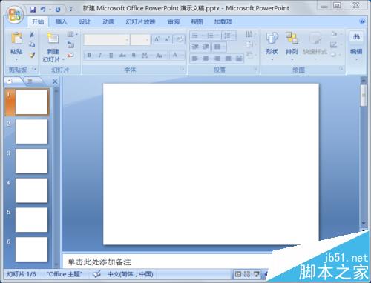Switch to the 动画 ribbon tab
Screen dimensions: 371x283
coord(108,21)
